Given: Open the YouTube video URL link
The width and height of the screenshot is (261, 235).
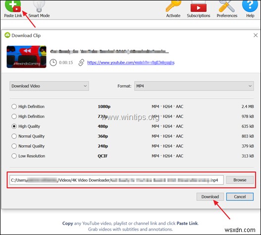Looking at the screenshot, I should tap(131, 63).
